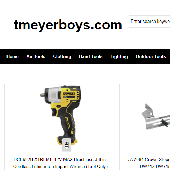Go to the Home menu item

pyautogui.click(x=13, y=57)
